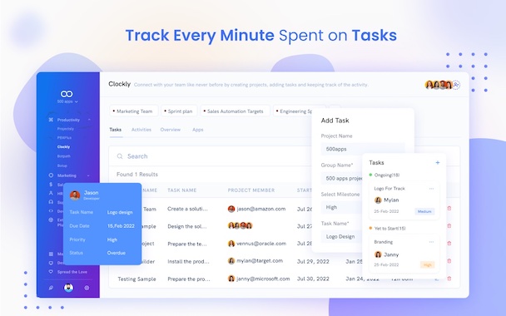The image size is (506, 316).
Task: Click the team avatars group in header
Action: pyautogui.click(x=439, y=85)
